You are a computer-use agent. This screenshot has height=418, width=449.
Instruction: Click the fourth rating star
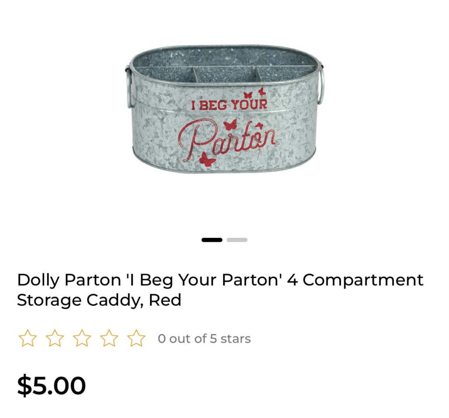(109, 338)
